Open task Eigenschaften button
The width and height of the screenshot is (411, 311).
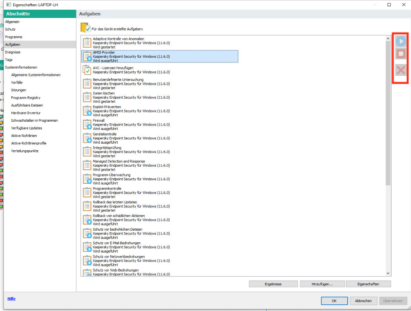[368, 284]
